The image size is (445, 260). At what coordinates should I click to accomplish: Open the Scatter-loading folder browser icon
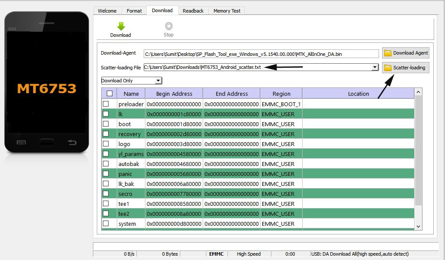click(x=389, y=68)
